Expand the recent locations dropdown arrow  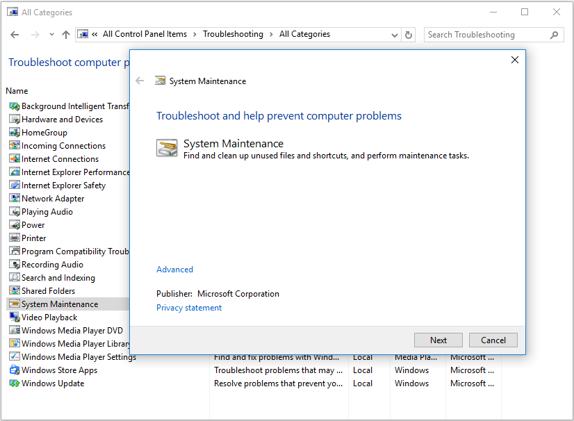pos(51,35)
